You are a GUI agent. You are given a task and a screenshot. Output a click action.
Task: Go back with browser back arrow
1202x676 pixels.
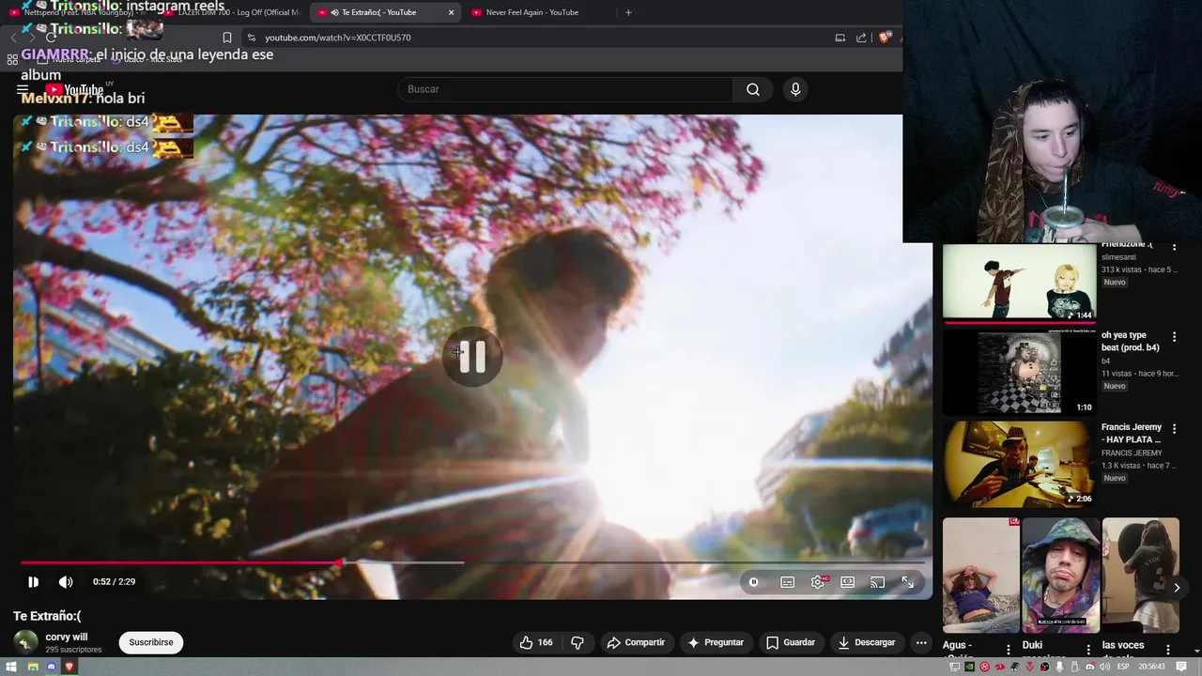point(14,38)
